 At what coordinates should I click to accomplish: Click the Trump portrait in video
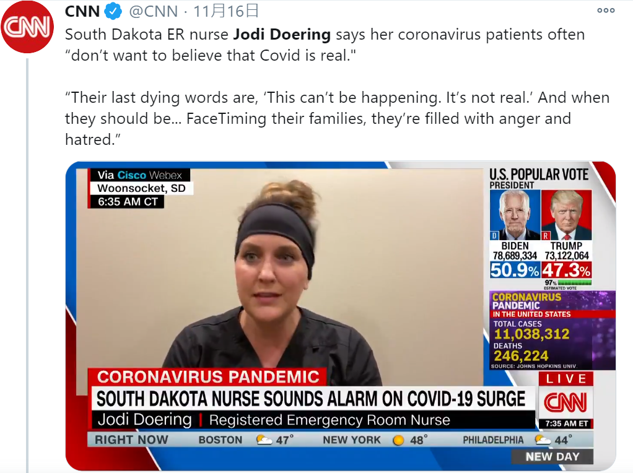point(566,215)
